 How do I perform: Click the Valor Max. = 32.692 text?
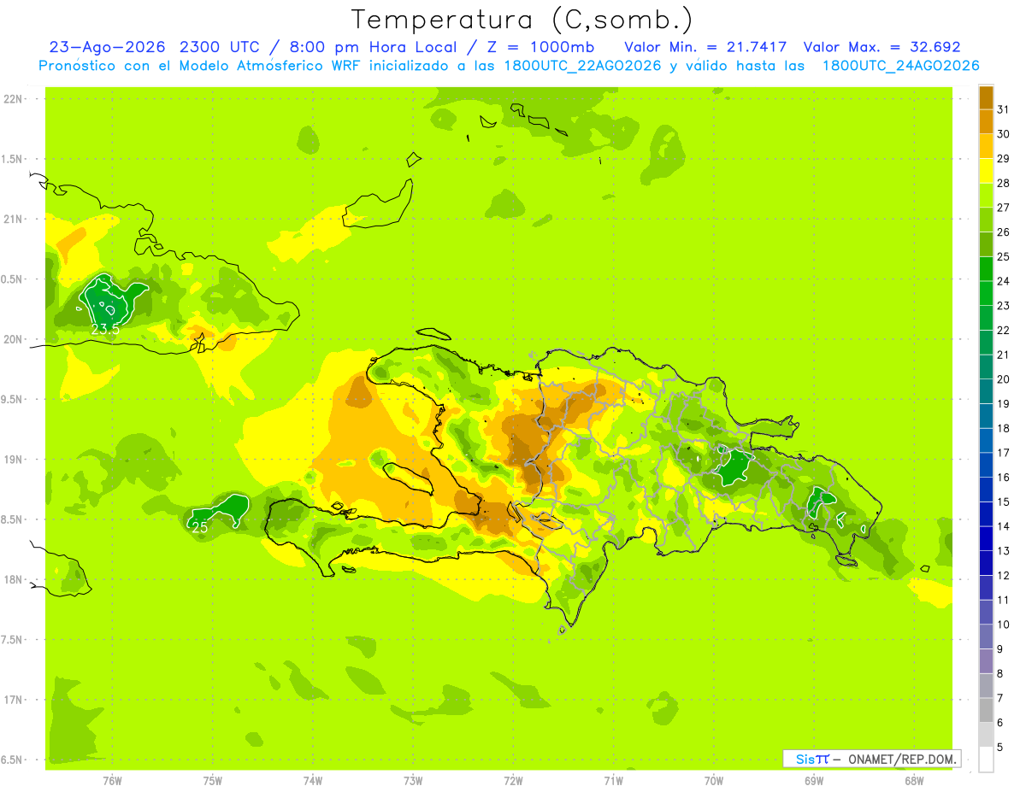(882, 47)
